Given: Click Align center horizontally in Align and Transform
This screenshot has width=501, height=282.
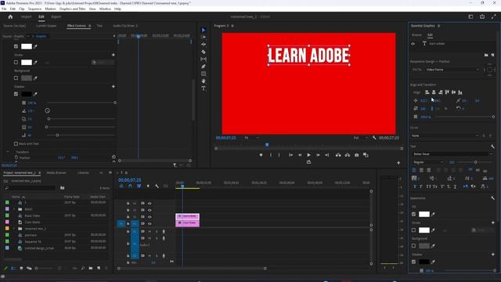Looking at the screenshot, I should click(434, 92).
